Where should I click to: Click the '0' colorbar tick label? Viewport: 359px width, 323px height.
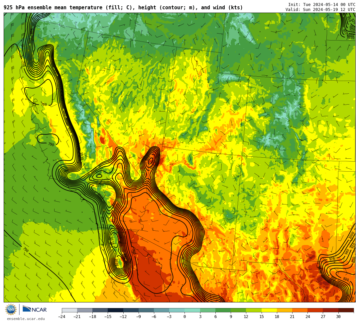pyautogui.click(x=185, y=317)
